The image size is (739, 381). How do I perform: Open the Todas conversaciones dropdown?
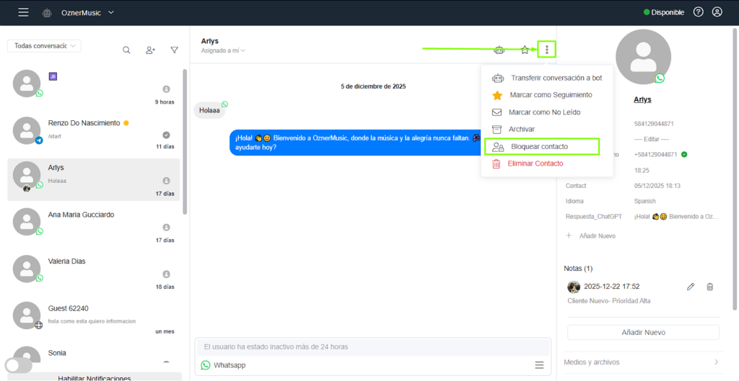[x=44, y=45]
